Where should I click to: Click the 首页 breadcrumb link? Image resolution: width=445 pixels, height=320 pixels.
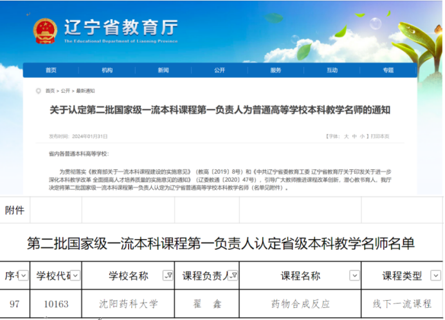tap(50, 91)
